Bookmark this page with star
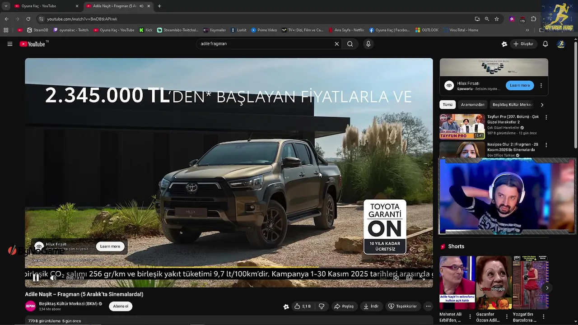Viewport: 578px width, 325px height. pos(497,19)
